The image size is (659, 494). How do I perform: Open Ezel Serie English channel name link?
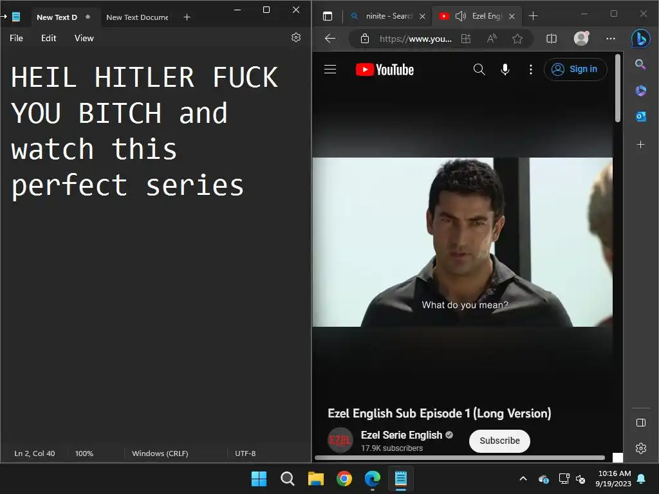pyautogui.click(x=402, y=435)
